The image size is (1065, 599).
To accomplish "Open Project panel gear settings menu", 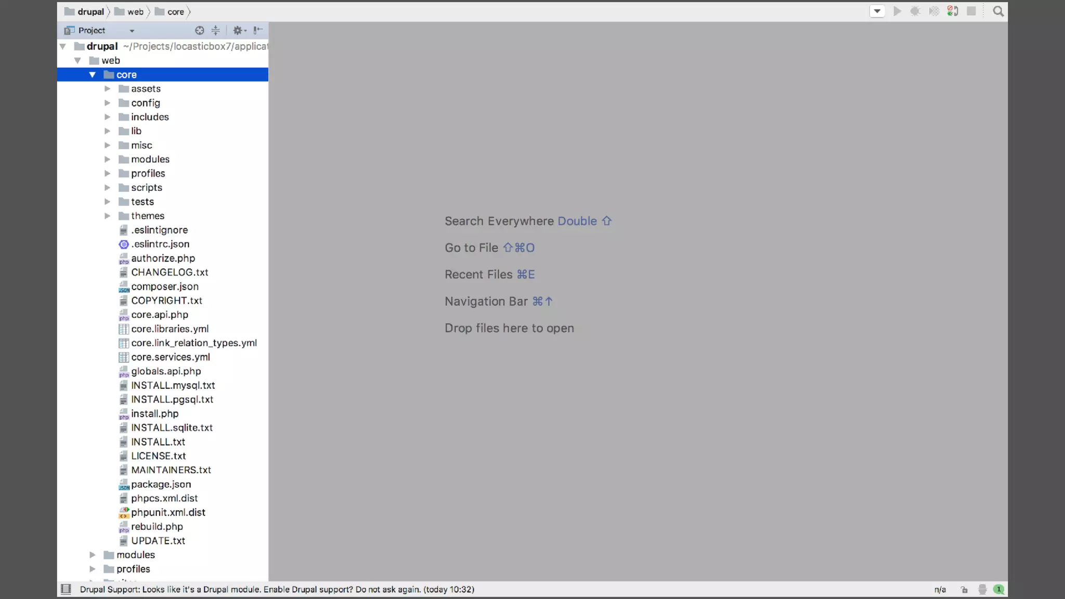I will tap(239, 31).
